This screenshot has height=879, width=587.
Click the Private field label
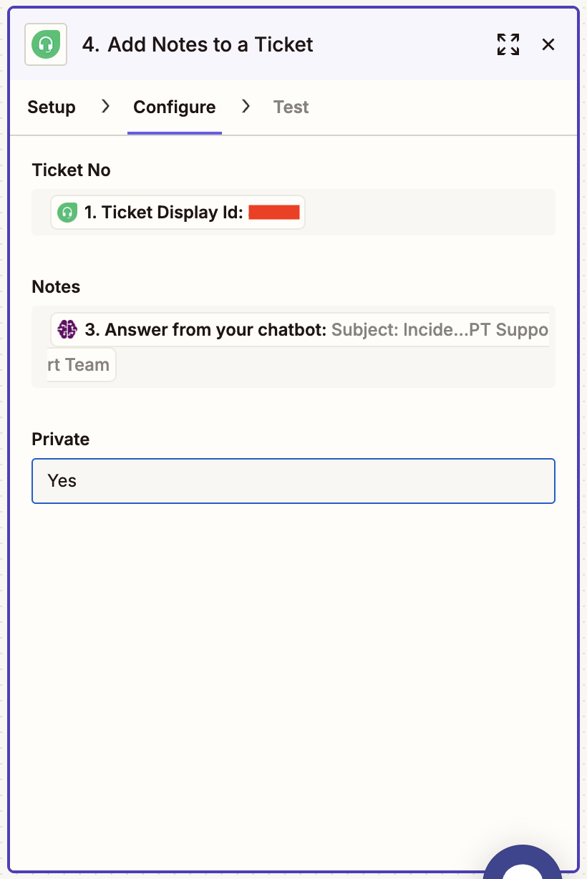pos(61,439)
